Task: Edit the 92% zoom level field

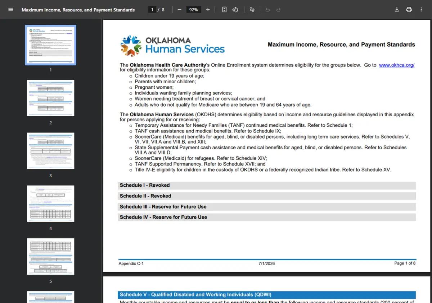Action: click(193, 10)
